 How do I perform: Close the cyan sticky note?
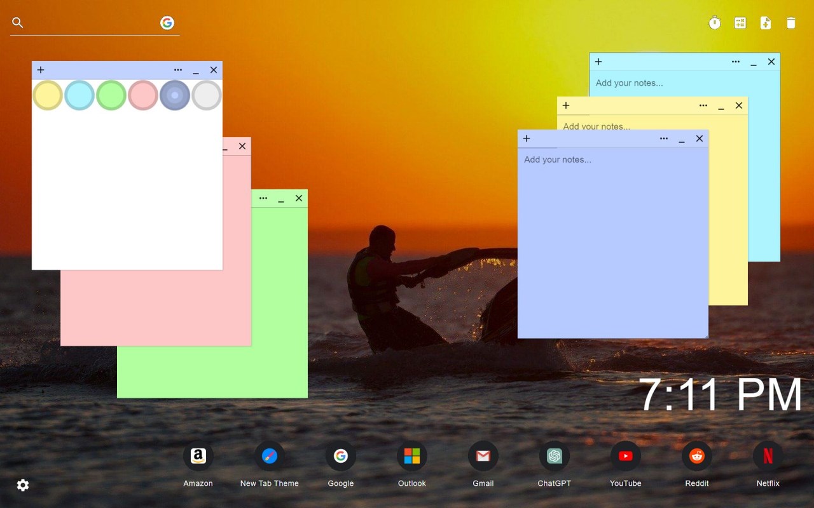pyautogui.click(x=771, y=62)
